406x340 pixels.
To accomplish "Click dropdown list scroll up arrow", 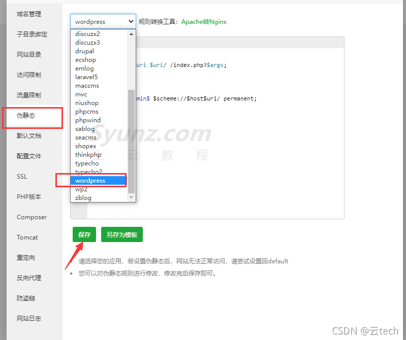I will [131, 34].
